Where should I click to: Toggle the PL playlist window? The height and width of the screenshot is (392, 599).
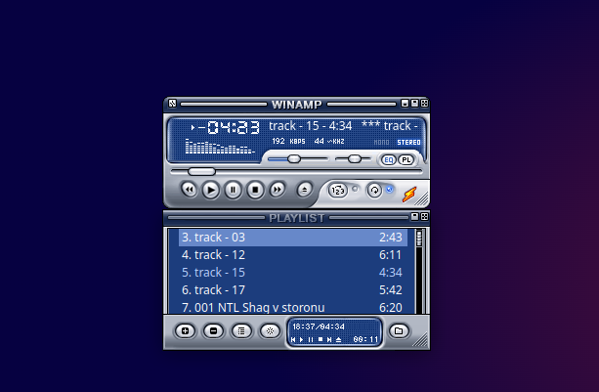coord(406,159)
